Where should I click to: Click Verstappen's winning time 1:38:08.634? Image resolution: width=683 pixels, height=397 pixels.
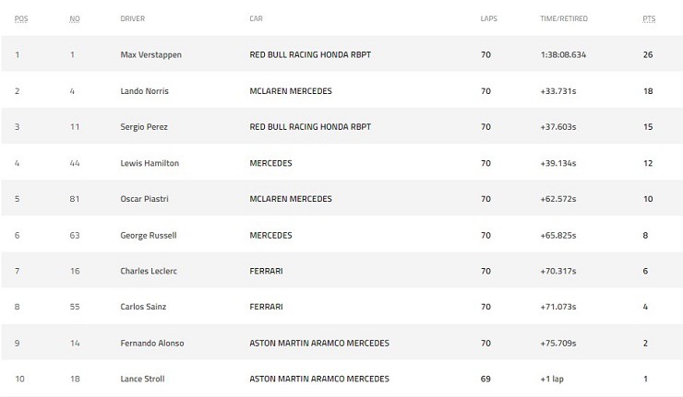pos(563,54)
